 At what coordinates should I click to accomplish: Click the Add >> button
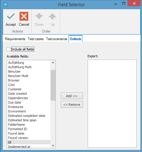click(72, 96)
